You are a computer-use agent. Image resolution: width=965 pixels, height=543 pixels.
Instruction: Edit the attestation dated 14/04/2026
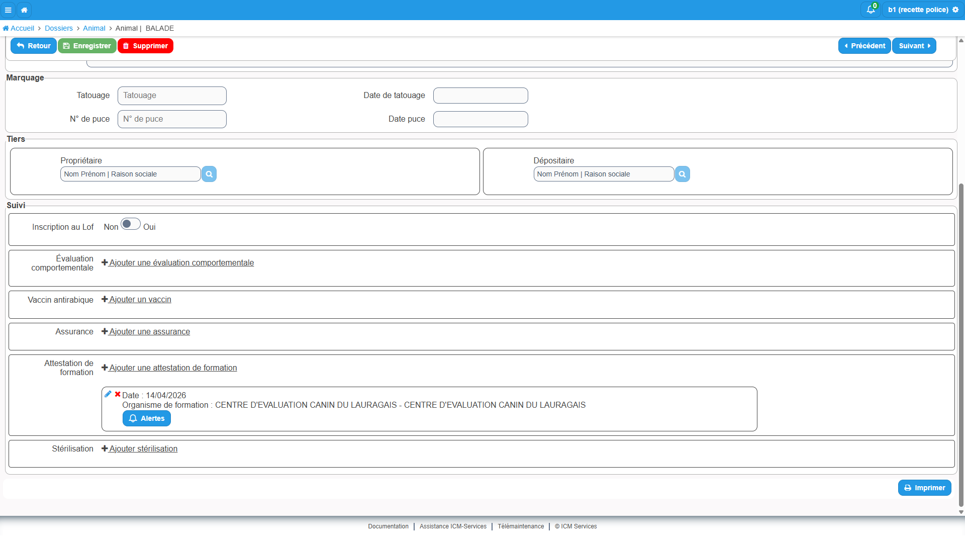click(x=108, y=394)
